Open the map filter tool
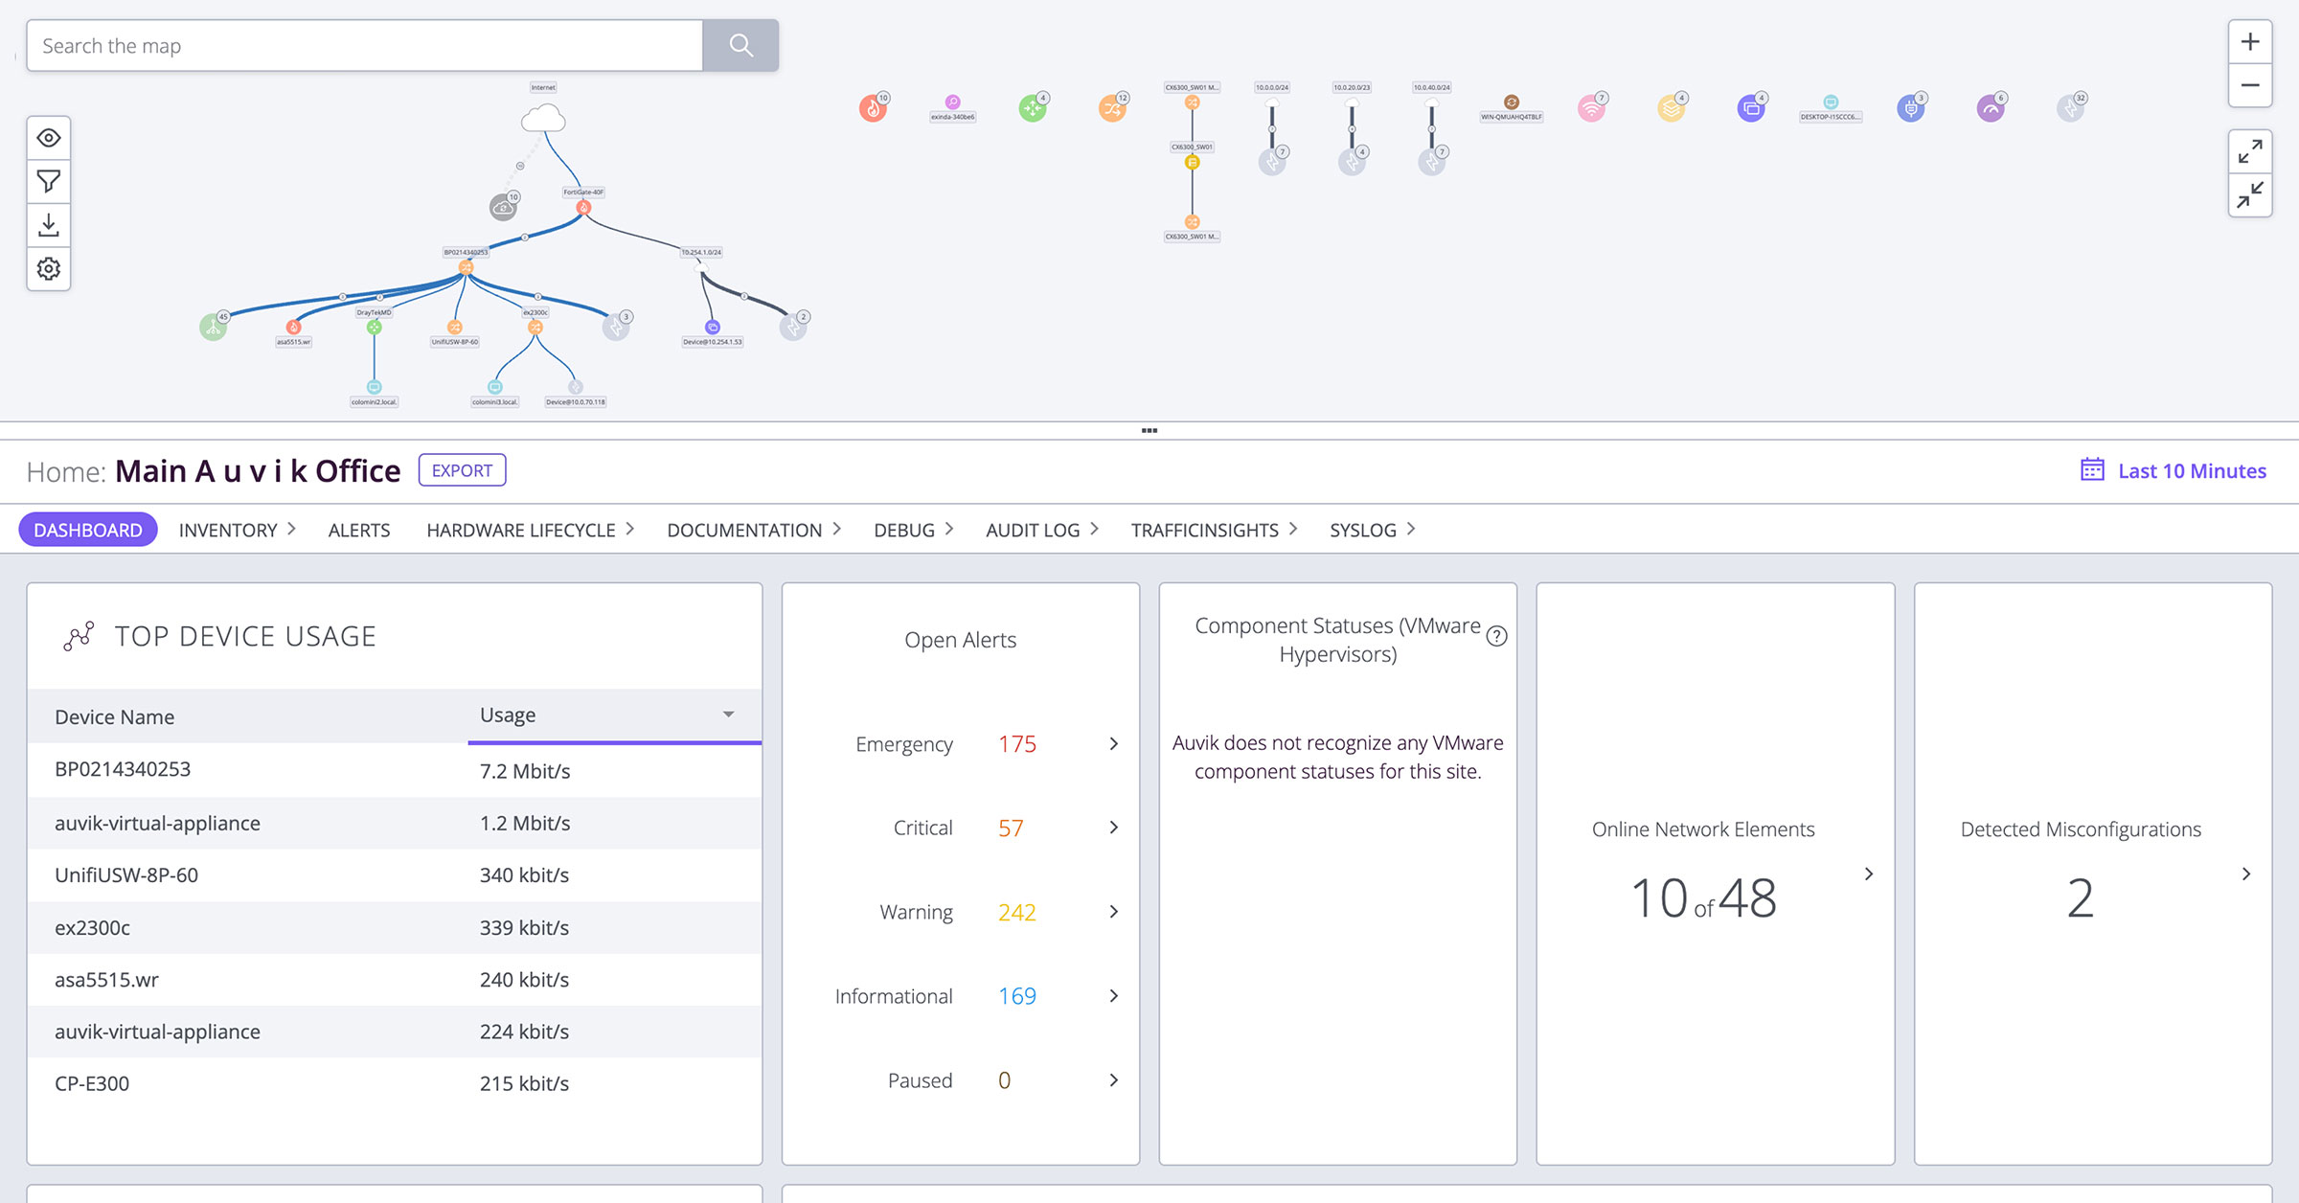 click(48, 181)
